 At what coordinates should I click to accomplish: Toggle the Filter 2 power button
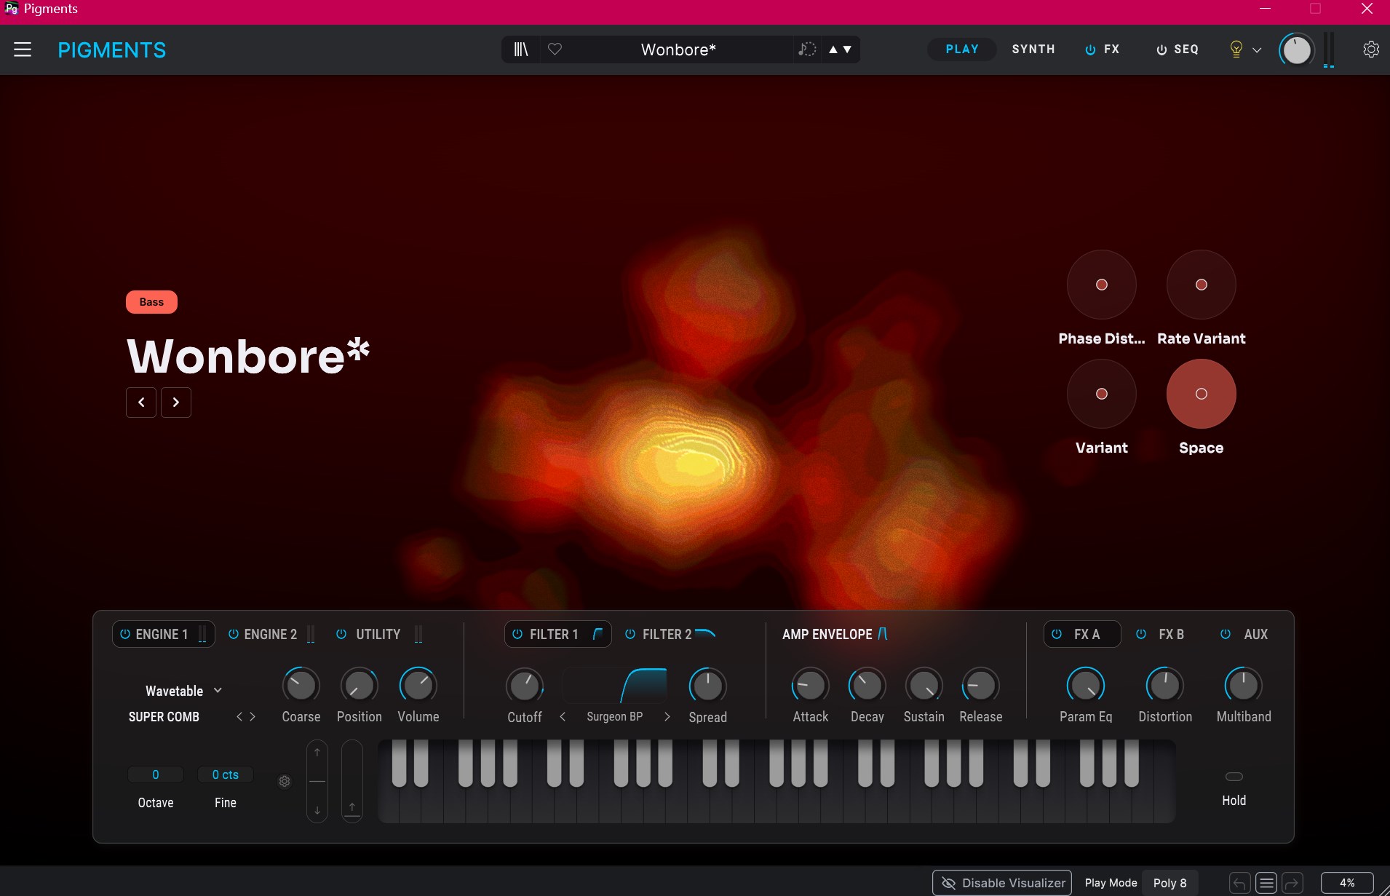pos(630,634)
